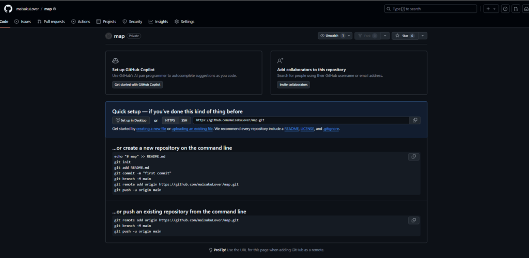Open the map repository breadcrumb link
This screenshot has width=529, height=258.
48,9
